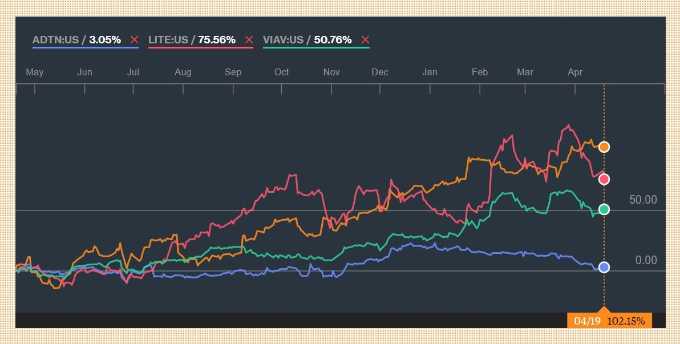
Task: Click the Jan label on the time axis
Action: 430,72
